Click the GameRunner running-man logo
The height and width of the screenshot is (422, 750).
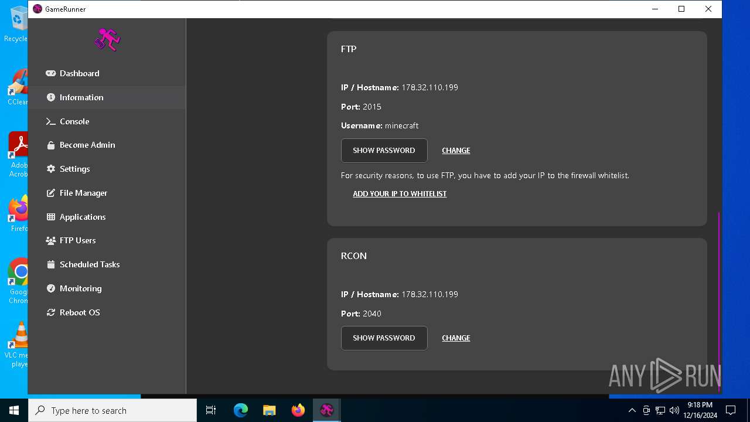coord(107,39)
